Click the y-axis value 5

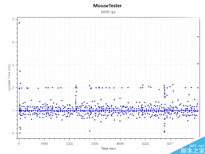pos(13,20)
